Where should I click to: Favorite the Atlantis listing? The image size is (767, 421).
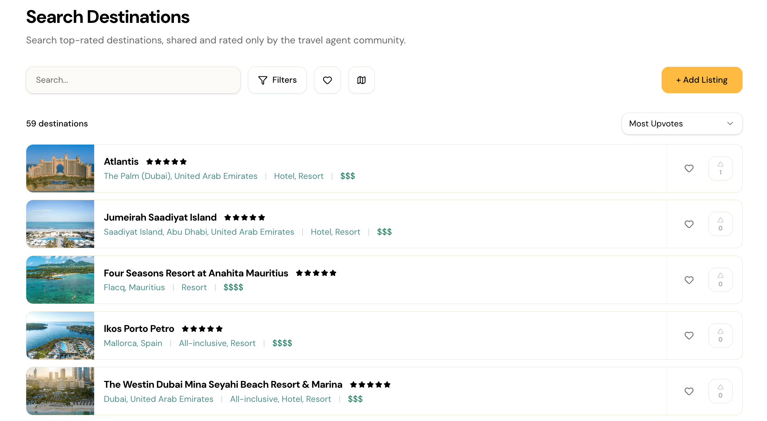point(689,168)
